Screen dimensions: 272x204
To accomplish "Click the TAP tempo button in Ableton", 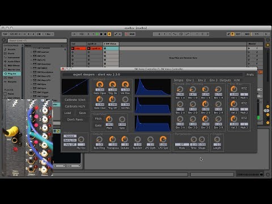I will [x=5, y=34].
